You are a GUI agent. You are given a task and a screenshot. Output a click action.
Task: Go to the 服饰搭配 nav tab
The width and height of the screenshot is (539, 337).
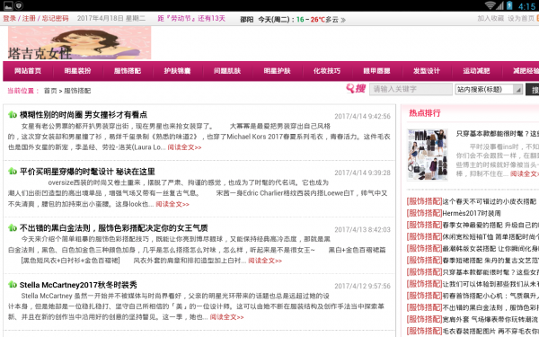(x=128, y=71)
